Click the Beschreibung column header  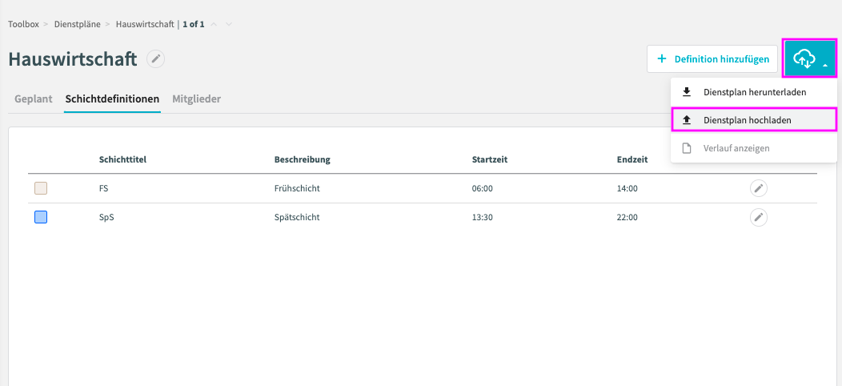click(302, 159)
